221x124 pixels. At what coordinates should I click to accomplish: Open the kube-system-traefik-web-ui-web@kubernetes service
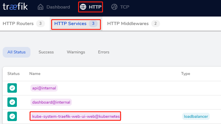point(76,116)
